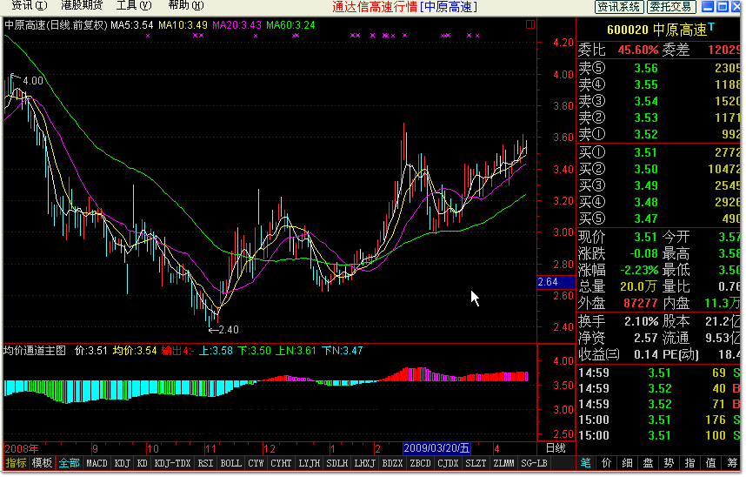746x477 pixels.
Task: Select the 全部 indicator tab
Action: [x=69, y=463]
